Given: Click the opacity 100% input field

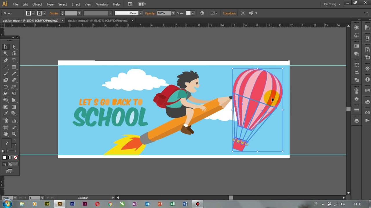Looking at the screenshot, I should 164,13.
